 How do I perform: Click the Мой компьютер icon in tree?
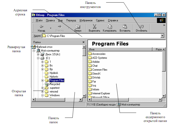38,51
